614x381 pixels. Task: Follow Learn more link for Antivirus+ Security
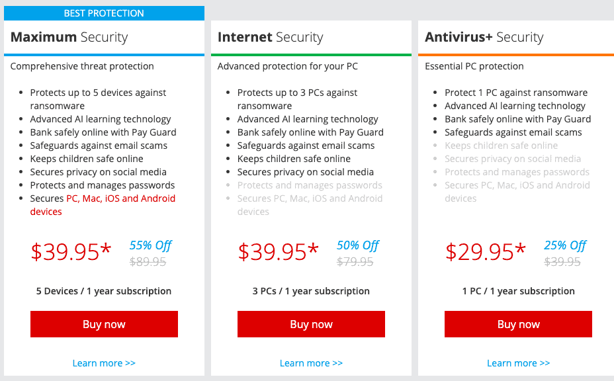pyautogui.click(x=519, y=363)
